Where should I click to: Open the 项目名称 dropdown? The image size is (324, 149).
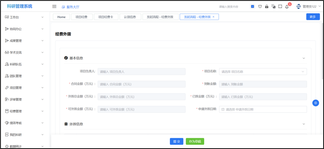point(263,72)
